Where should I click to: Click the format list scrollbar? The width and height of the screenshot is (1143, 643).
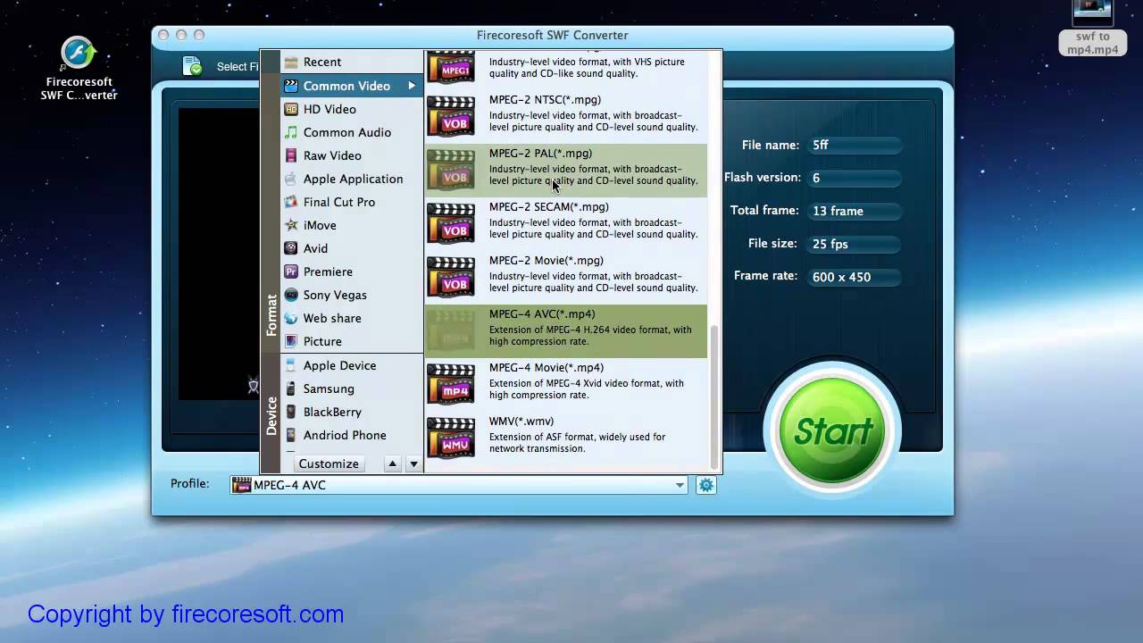(x=713, y=396)
